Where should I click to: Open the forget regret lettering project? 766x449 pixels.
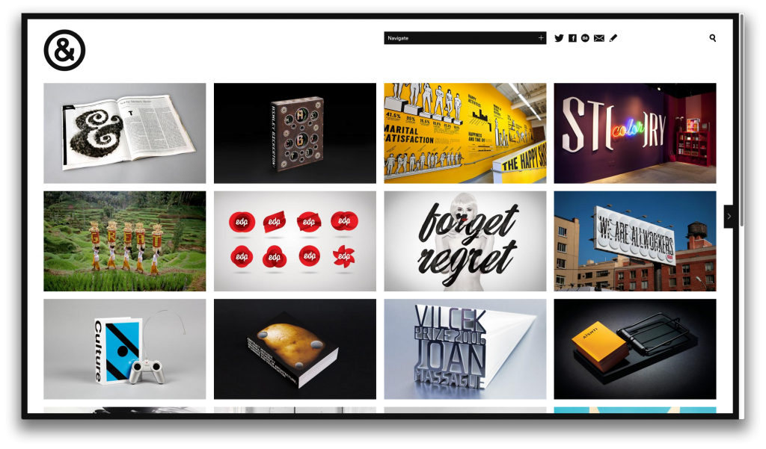[465, 241]
